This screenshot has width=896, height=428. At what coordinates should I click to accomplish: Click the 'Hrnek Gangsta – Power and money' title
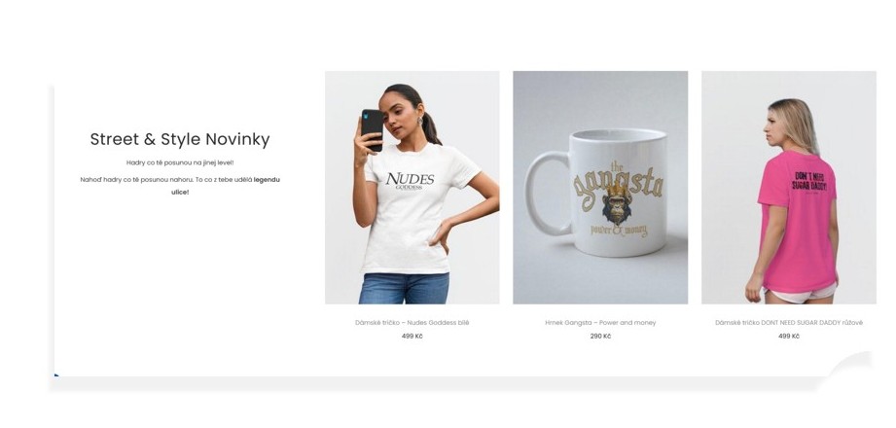[x=600, y=322]
